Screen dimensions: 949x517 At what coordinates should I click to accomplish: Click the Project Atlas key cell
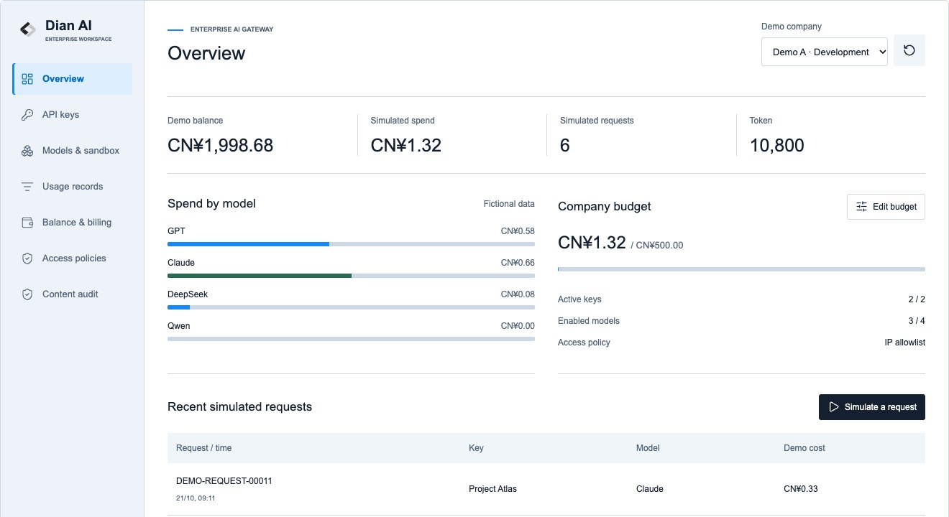point(492,489)
